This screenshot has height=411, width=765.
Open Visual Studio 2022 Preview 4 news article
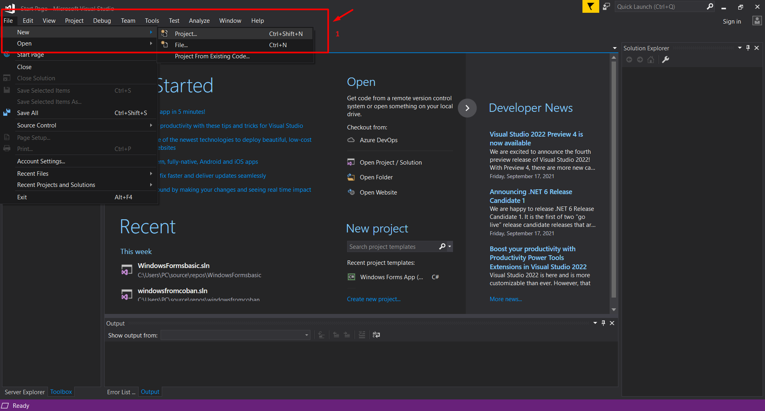(536, 139)
